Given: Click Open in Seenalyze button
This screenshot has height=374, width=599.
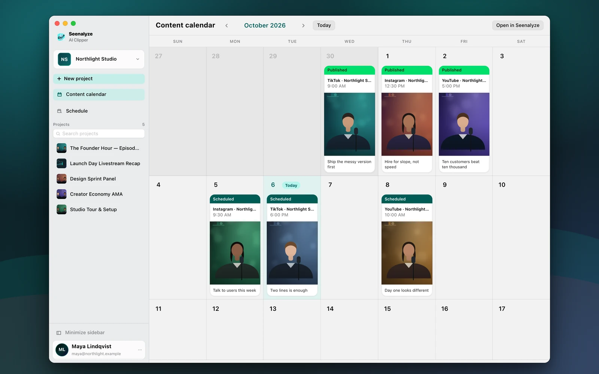Looking at the screenshot, I should (518, 25).
